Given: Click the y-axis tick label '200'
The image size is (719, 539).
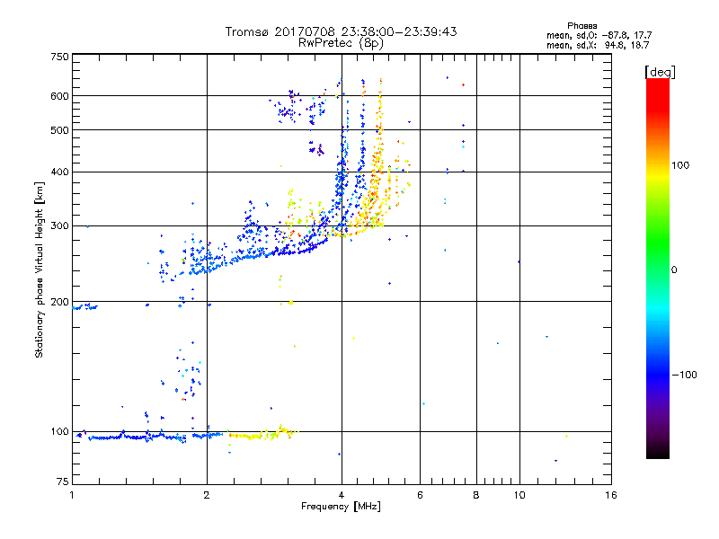Looking at the screenshot, I should 59,302.
